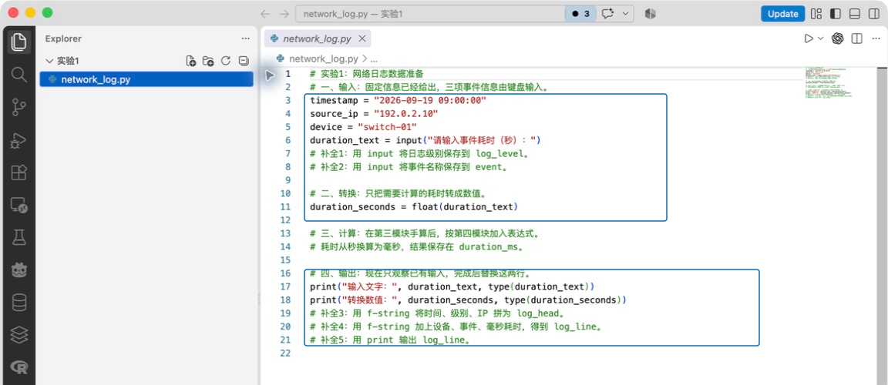Open the Remote Explorer view
This screenshot has width=888, height=385.
click(x=18, y=206)
